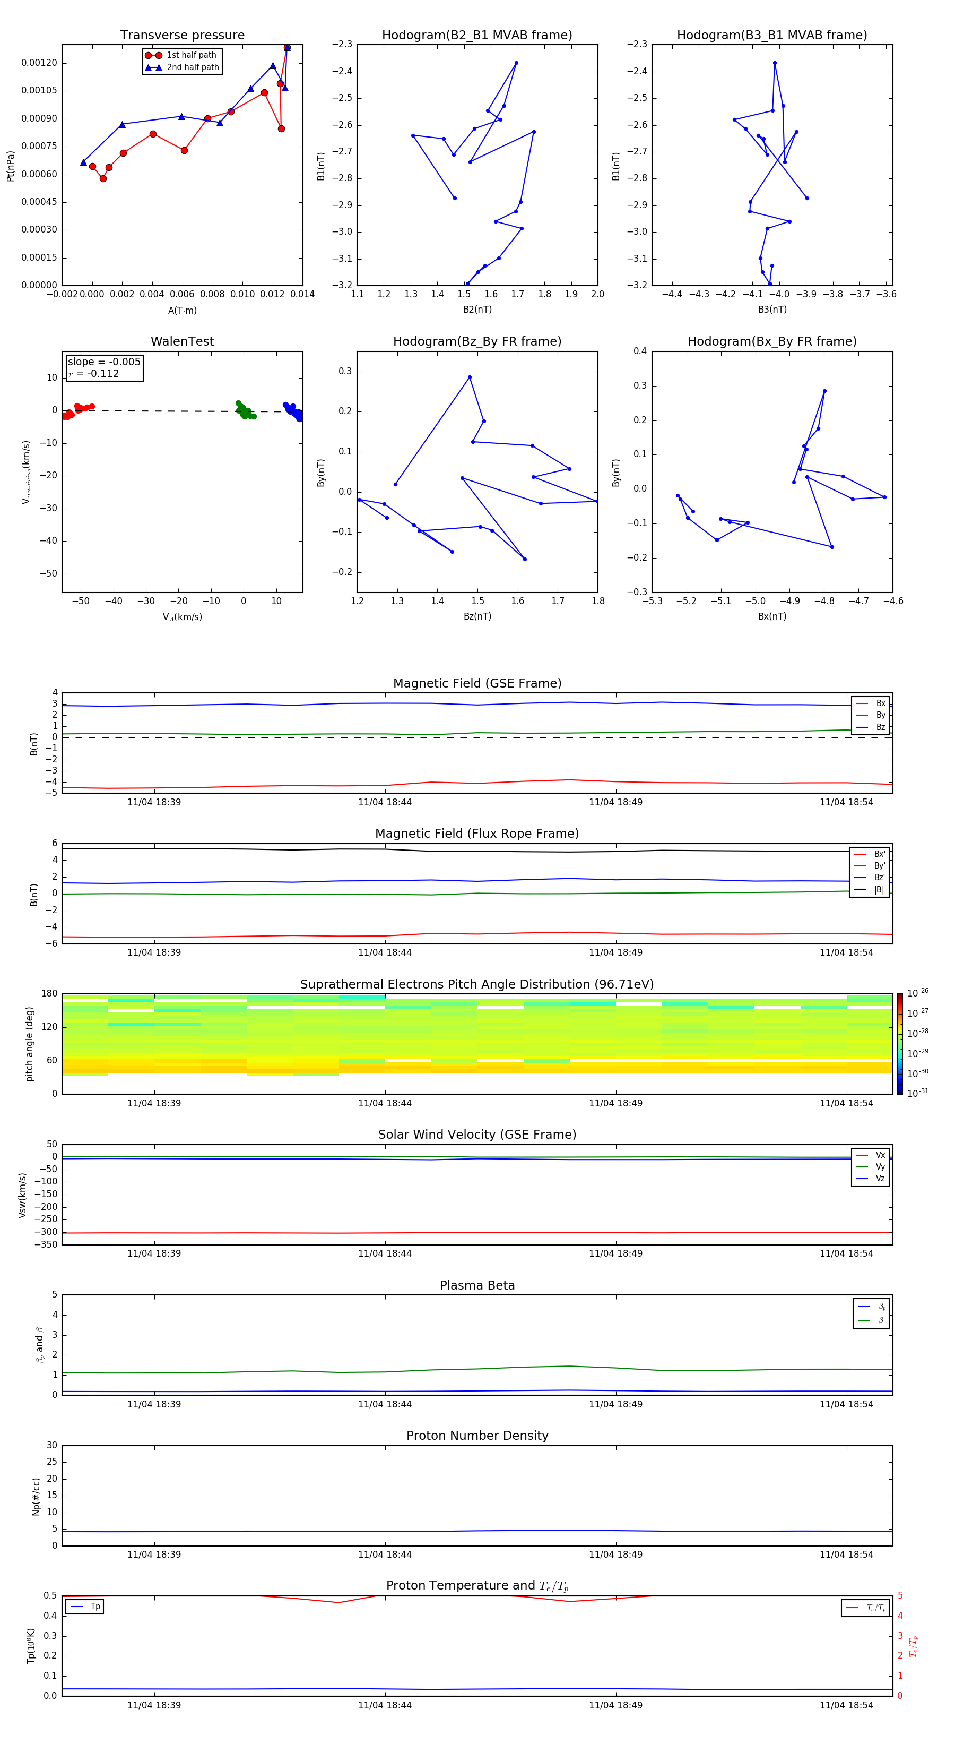Click the 'r = -0.112' annotation
This screenshot has width=955, height=1752.
[x=94, y=374]
